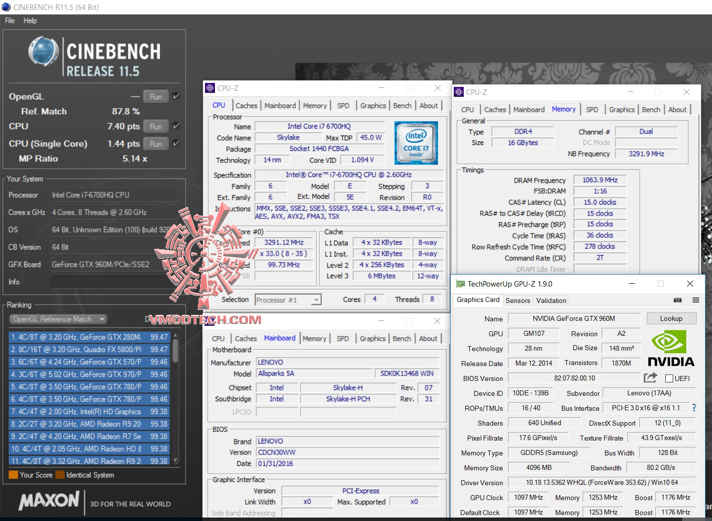Open Caches tab in the CPU-Z processor window

click(246, 106)
